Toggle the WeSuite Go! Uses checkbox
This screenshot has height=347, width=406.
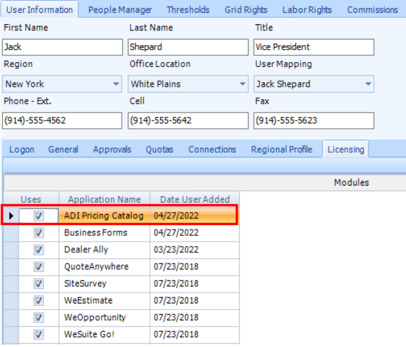pos(39,335)
